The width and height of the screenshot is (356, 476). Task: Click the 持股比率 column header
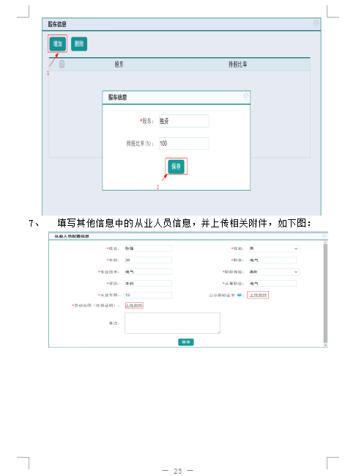(238, 65)
